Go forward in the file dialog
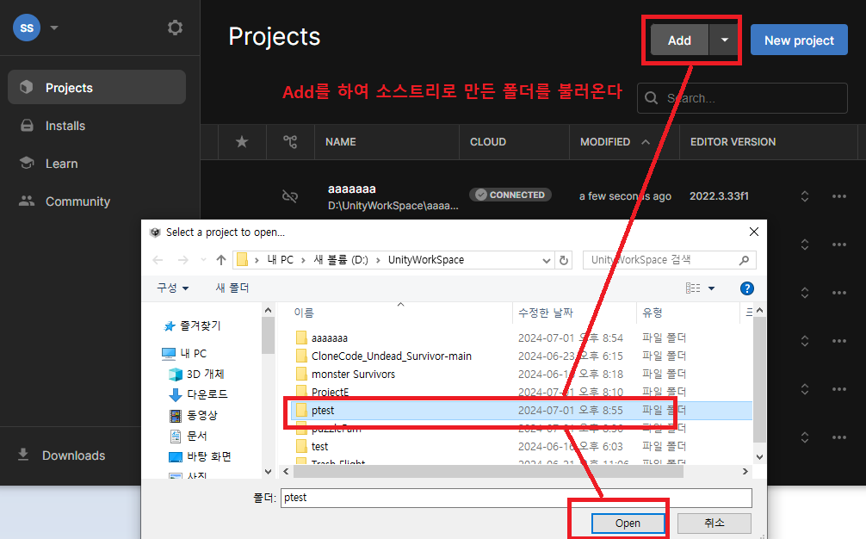866x539 pixels. click(x=182, y=260)
